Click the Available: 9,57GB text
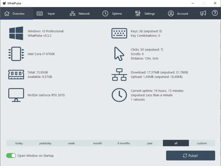The image size is (221, 166). point(40,77)
